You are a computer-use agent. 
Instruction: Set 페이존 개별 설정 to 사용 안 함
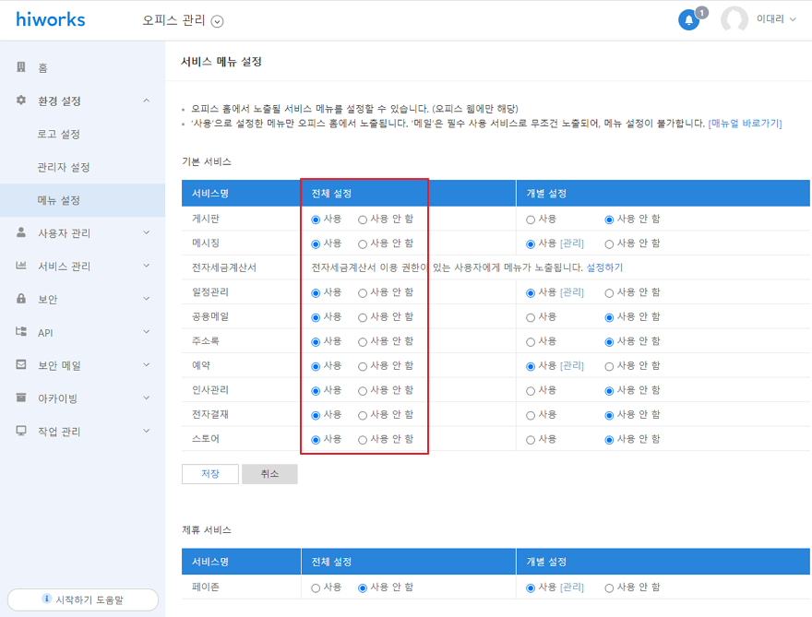[x=609, y=588]
